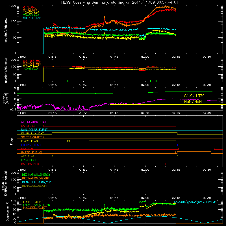This screenshot has height=226, width=226.
Task: Click the NON_SOLAR_EVENT flag label
Action: (34, 130)
